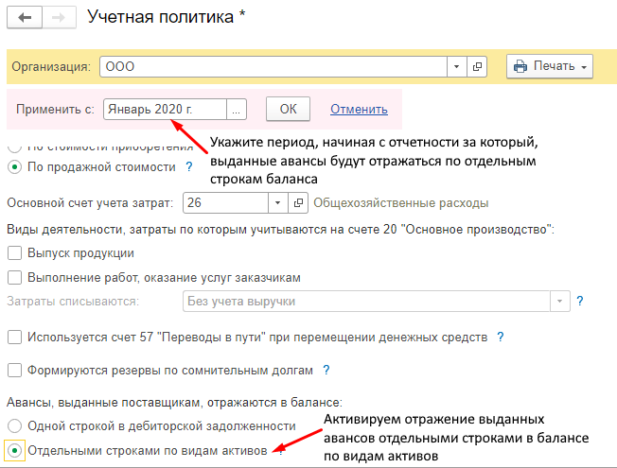Click the Отменить link
Viewport: 617px width, 468px height.
[x=359, y=109]
